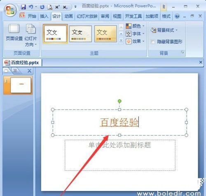
Task: Close the document tab bar
Action: (201, 62)
